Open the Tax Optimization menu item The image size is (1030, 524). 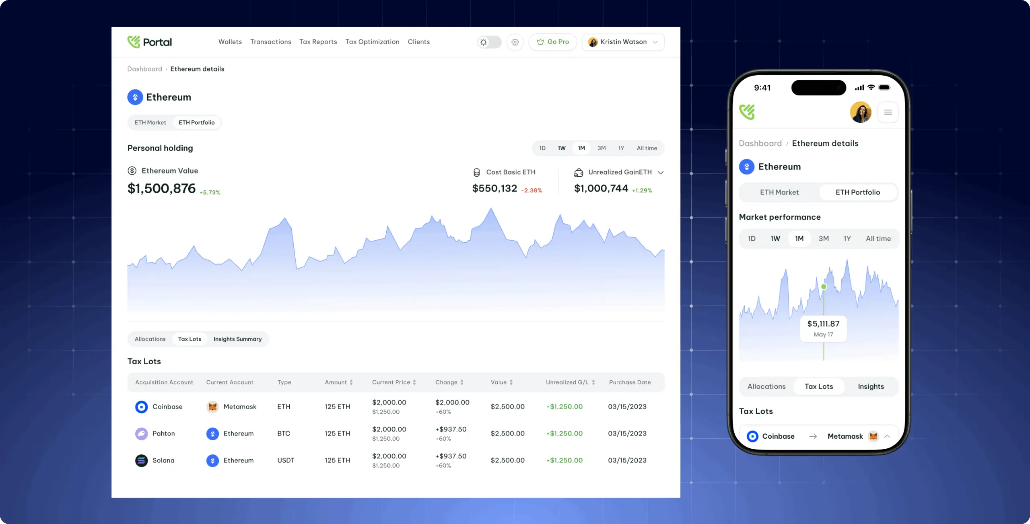coord(372,42)
